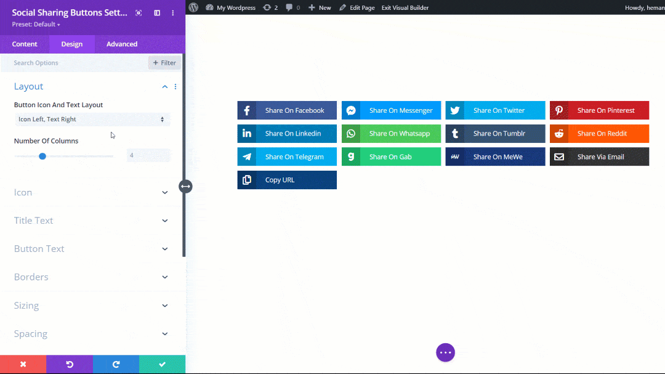Click the WordPress logo icon
The height and width of the screenshot is (374, 665).
tap(193, 7)
